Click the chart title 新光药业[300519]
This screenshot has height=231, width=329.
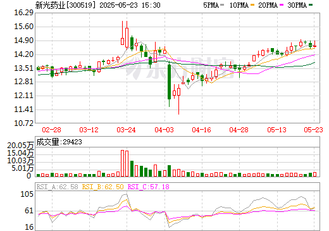(65, 5)
